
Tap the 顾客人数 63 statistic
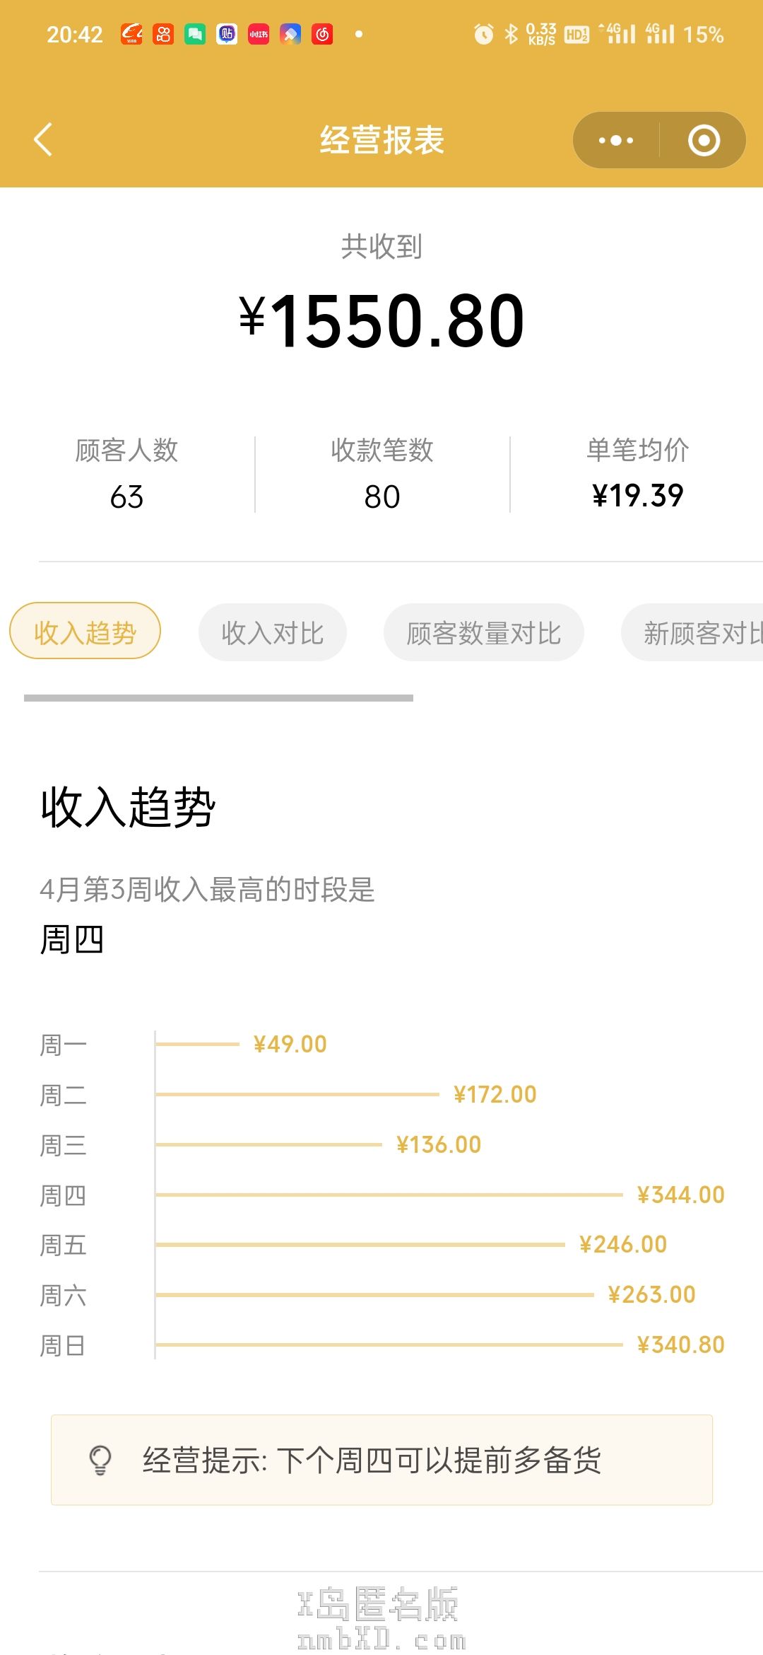tap(127, 474)
